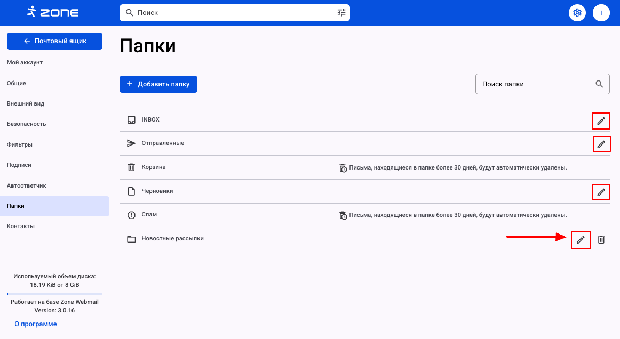Screen dimensions: 620x339
Task: Open the О программе link
Action: [36, 324]
